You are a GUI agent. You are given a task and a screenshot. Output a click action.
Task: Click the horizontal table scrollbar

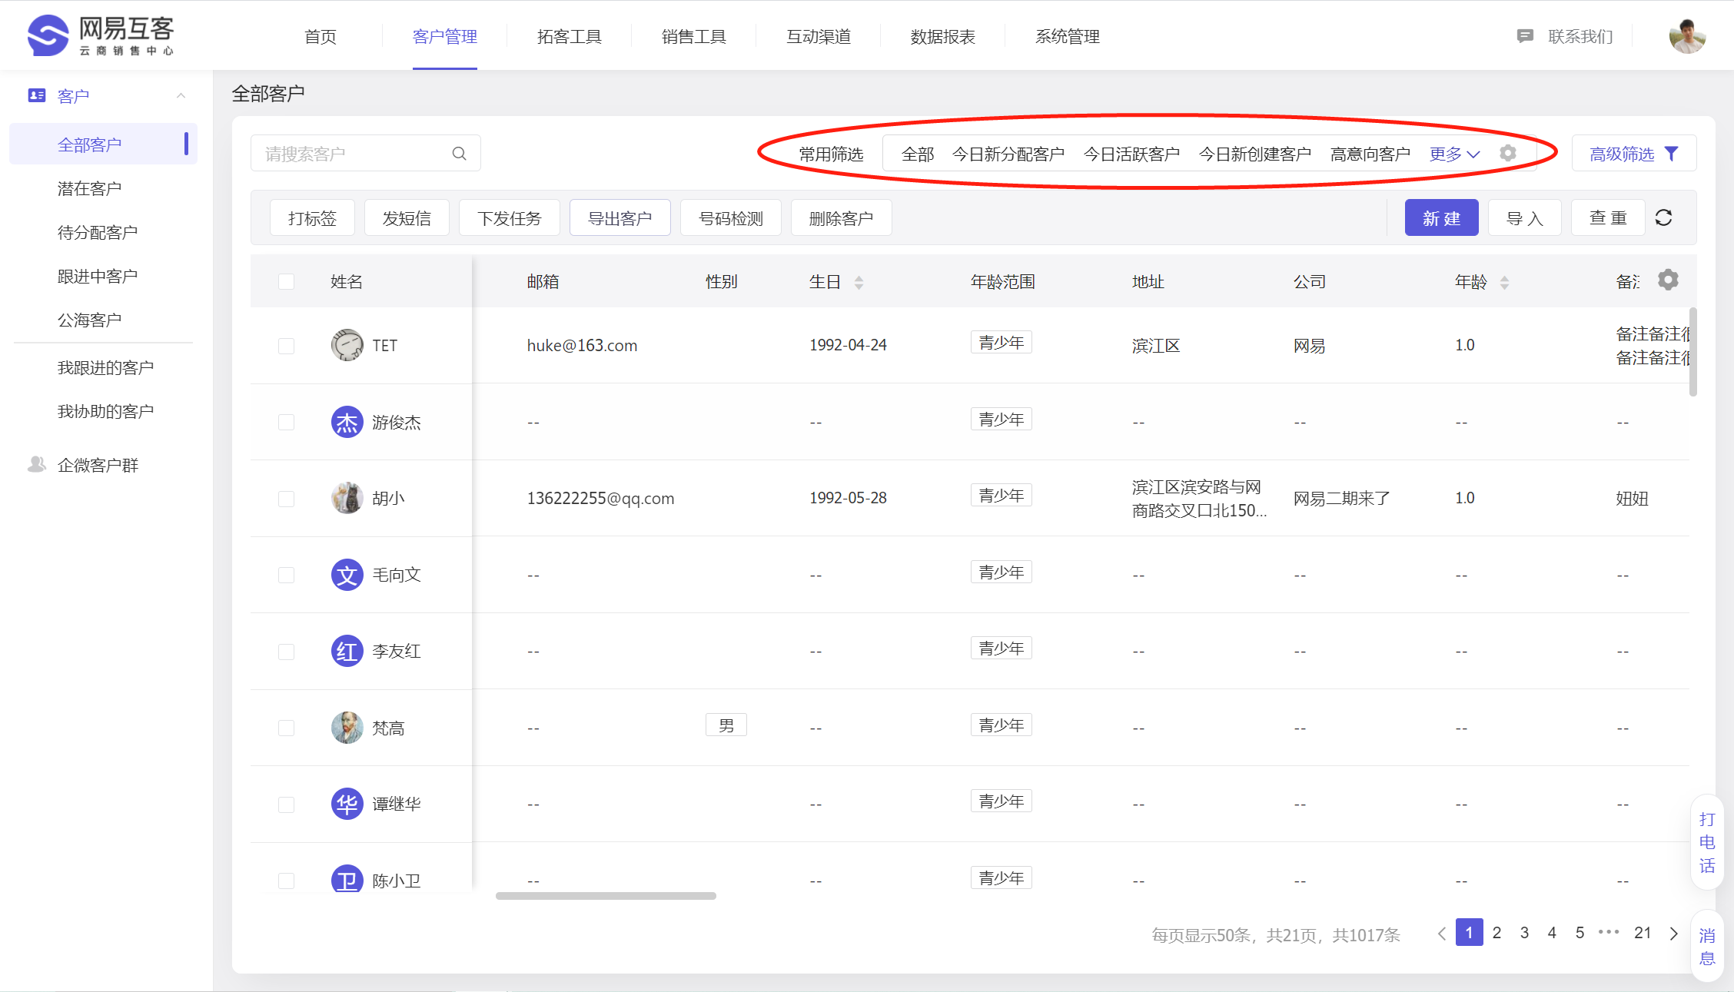coord(606,895)
